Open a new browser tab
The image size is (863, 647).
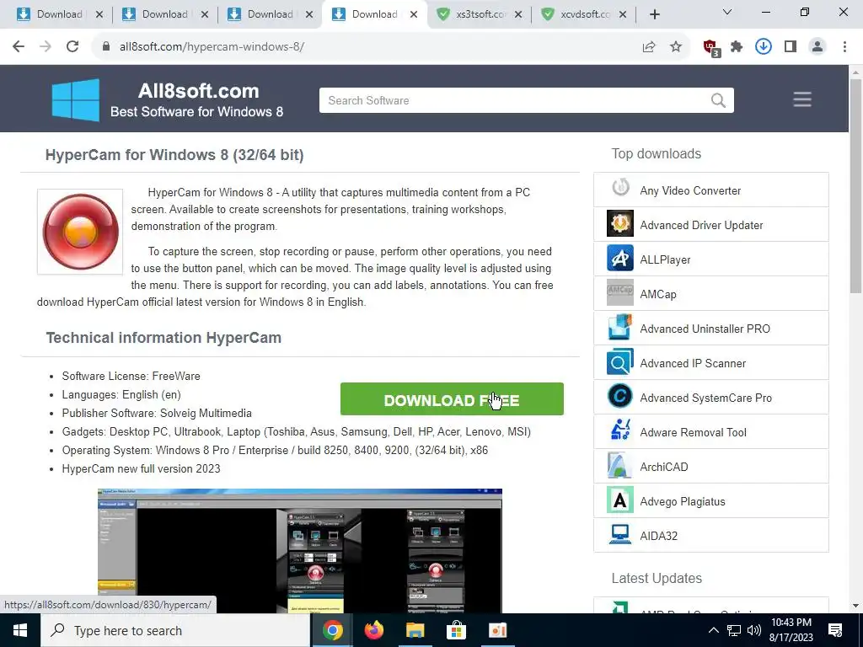(654, 15)
